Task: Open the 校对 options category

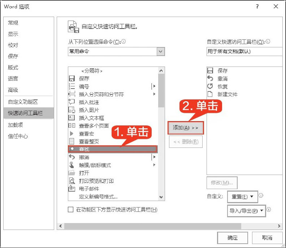Action: coord(13,45)
